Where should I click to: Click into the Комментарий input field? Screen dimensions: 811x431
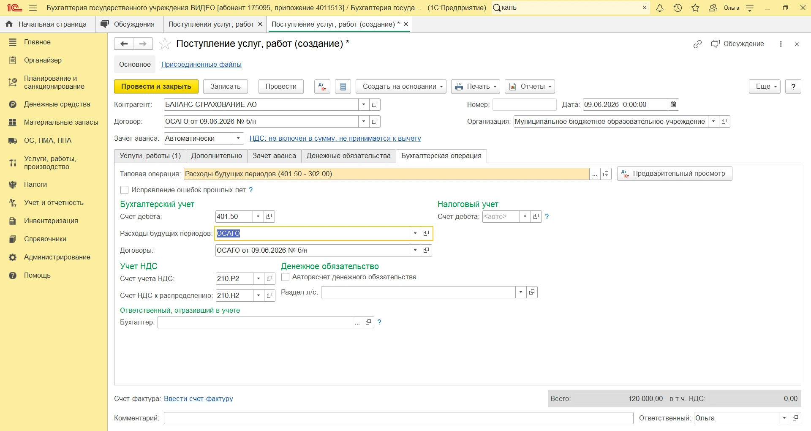click(x=398, y=418)
